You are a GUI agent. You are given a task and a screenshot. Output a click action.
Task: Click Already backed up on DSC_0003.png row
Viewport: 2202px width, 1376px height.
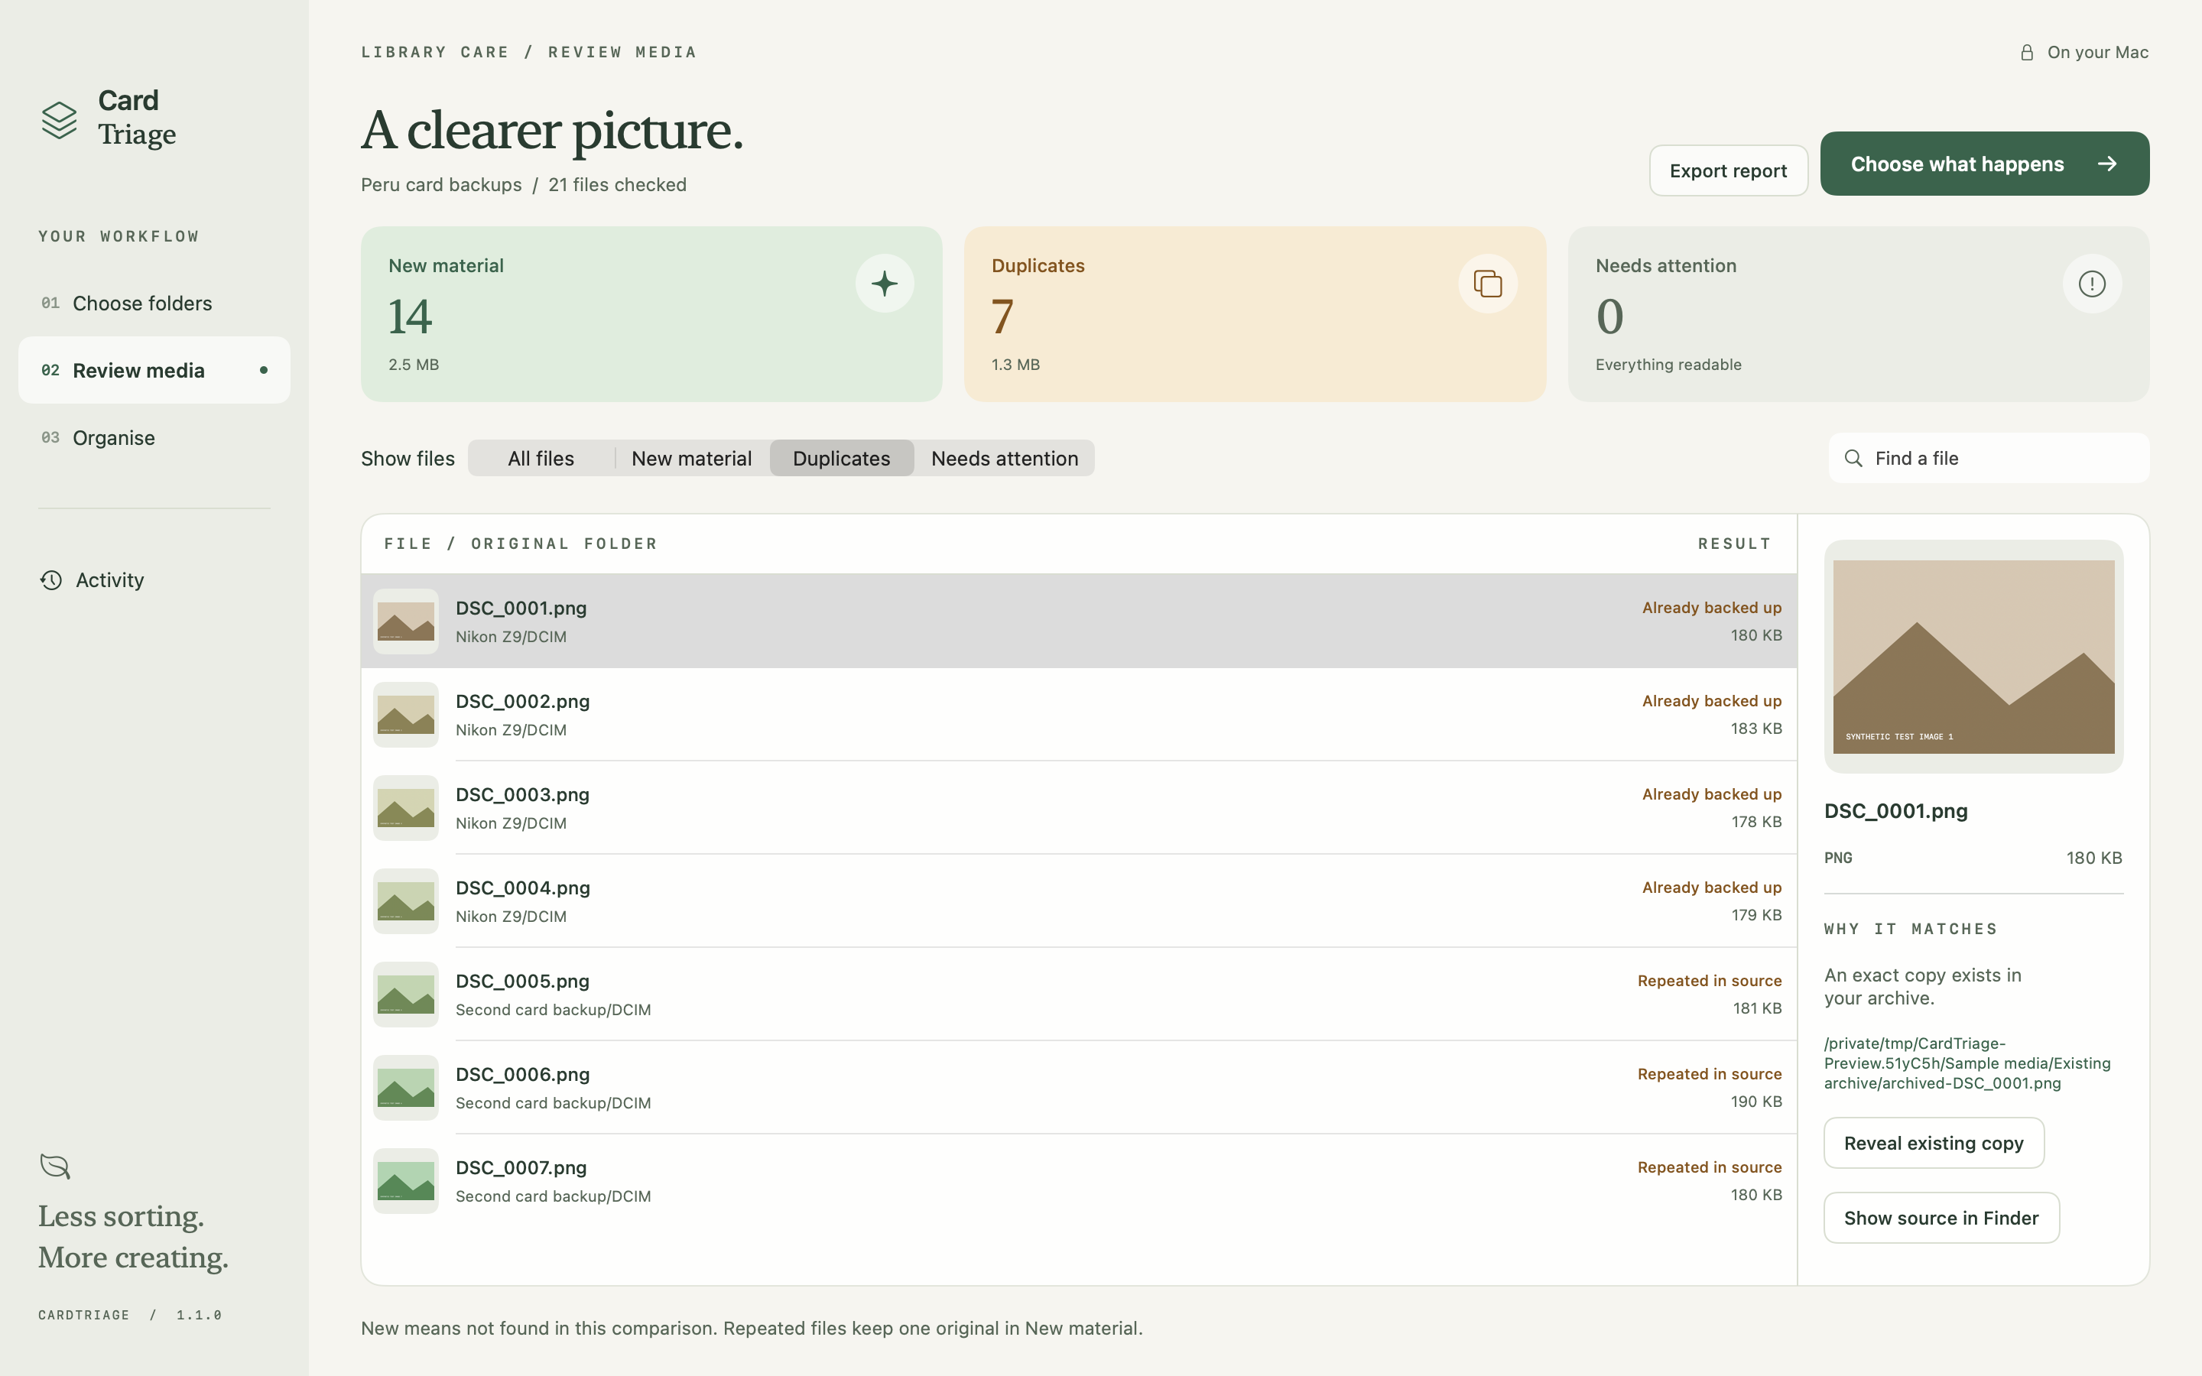tap(1712, 794)
